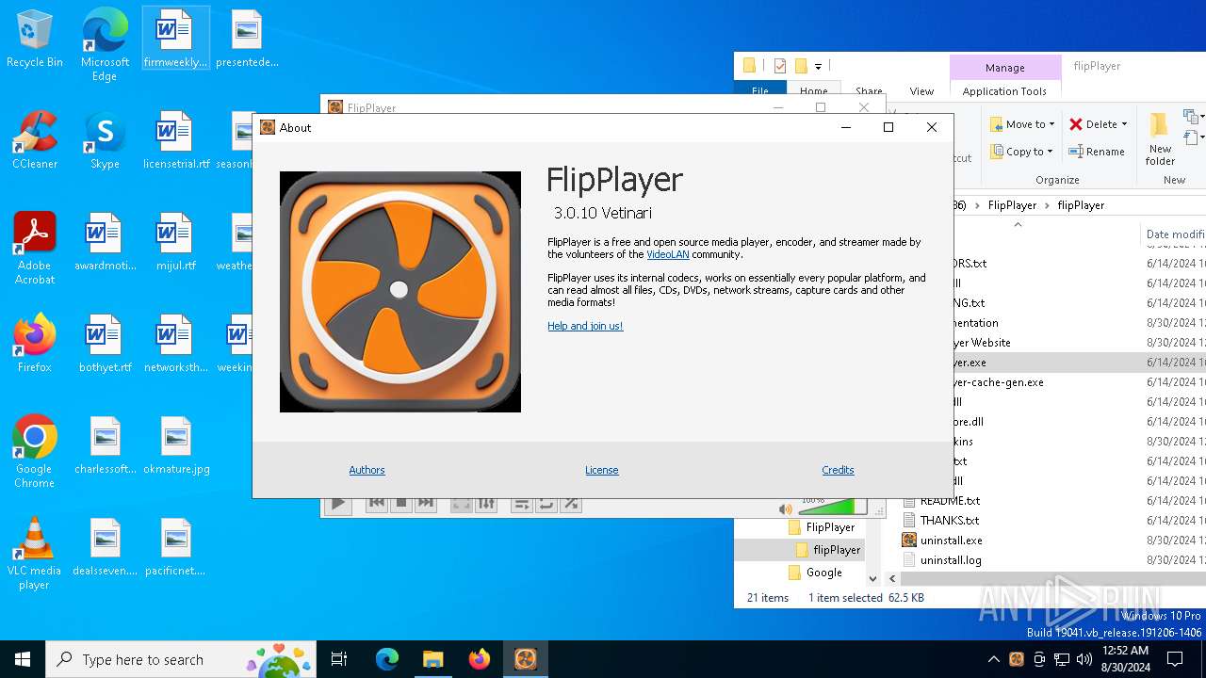Click the Date modified column header
1206x678 pixels.
1174,234
